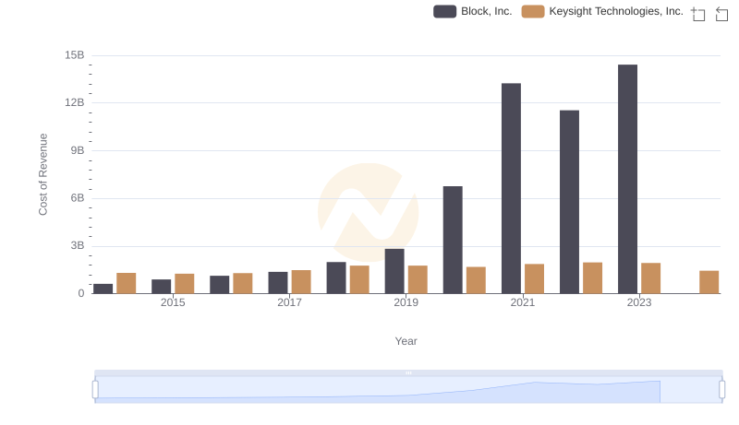
Task: Click the 2021 x-axis label
Action: [x=522, y=302]
